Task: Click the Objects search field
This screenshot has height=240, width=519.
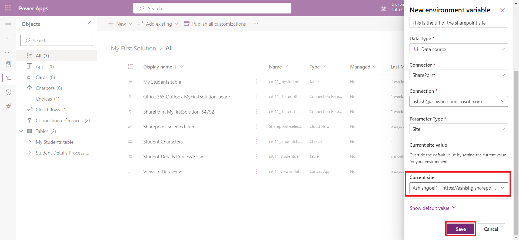Action: 57,40
